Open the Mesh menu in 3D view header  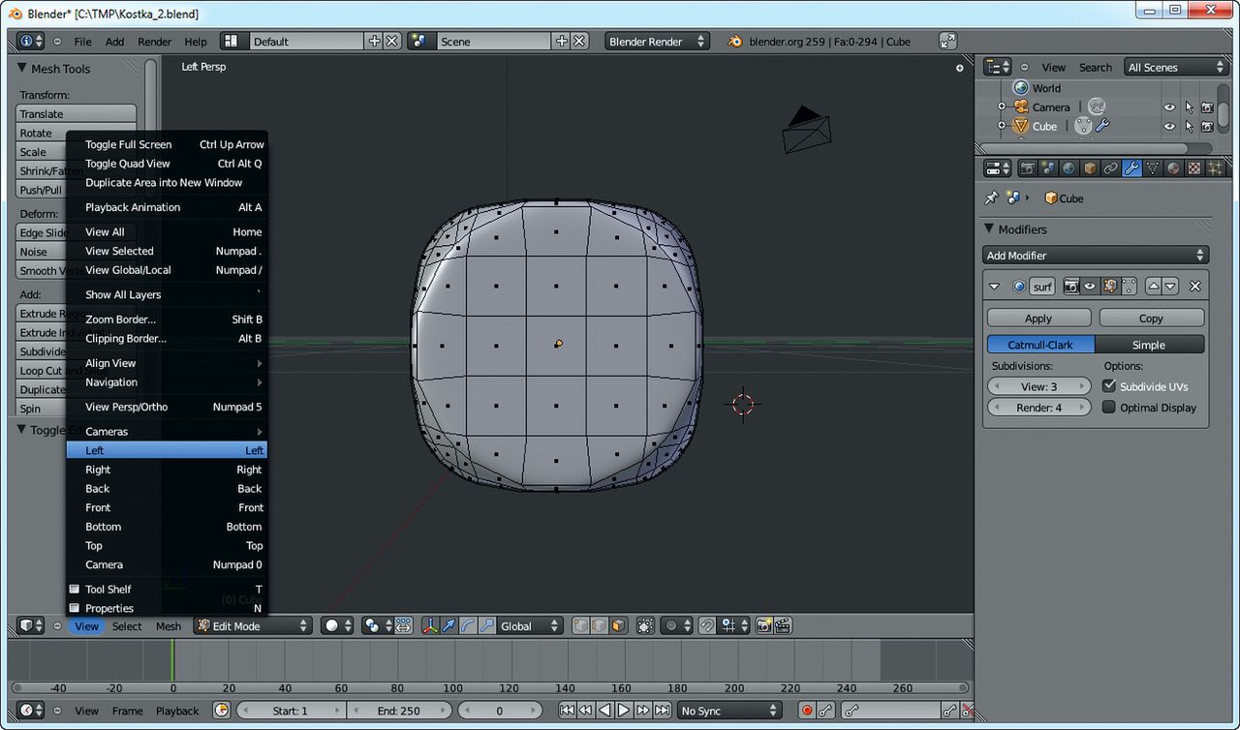(169, 626)
